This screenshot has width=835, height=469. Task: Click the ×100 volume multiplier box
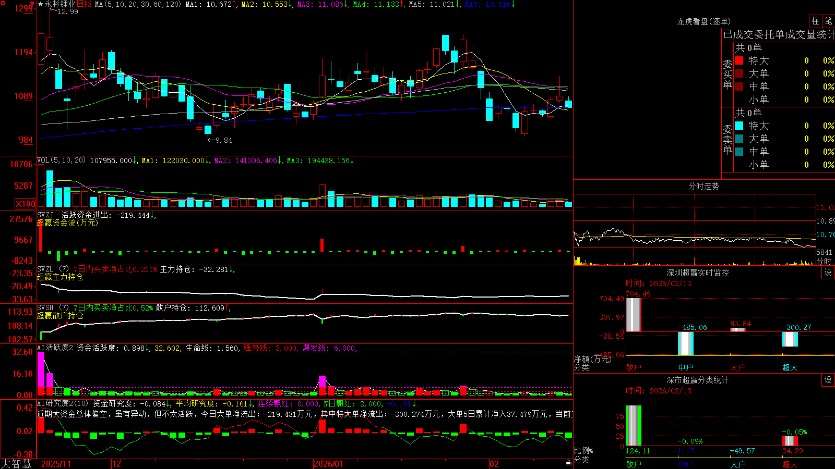(x=25, y=204)
